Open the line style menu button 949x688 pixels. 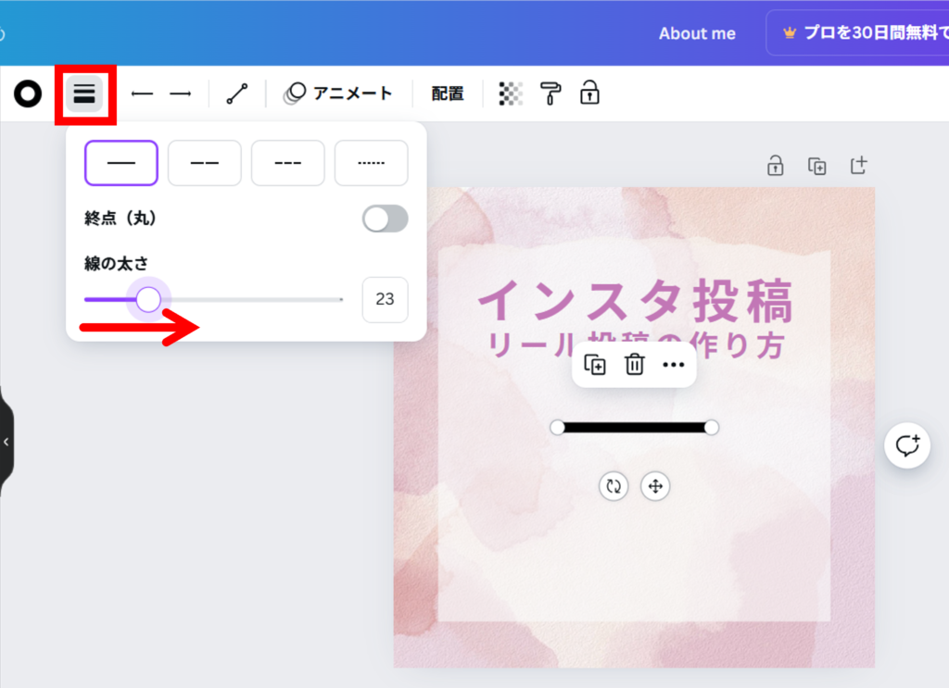tap(84, 94)
